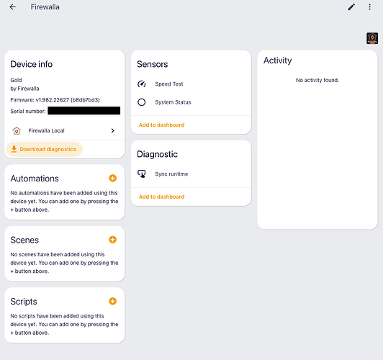This screenshot has width=383, height=360.
Task: Click the Firewalla Local house icon
Action: tap(17, 130)
